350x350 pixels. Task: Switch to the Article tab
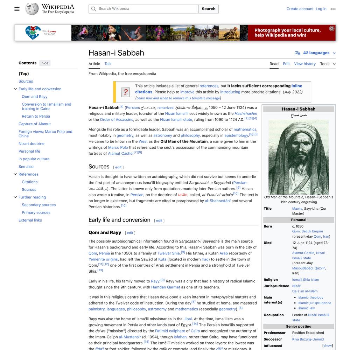[x=94, y=64]
